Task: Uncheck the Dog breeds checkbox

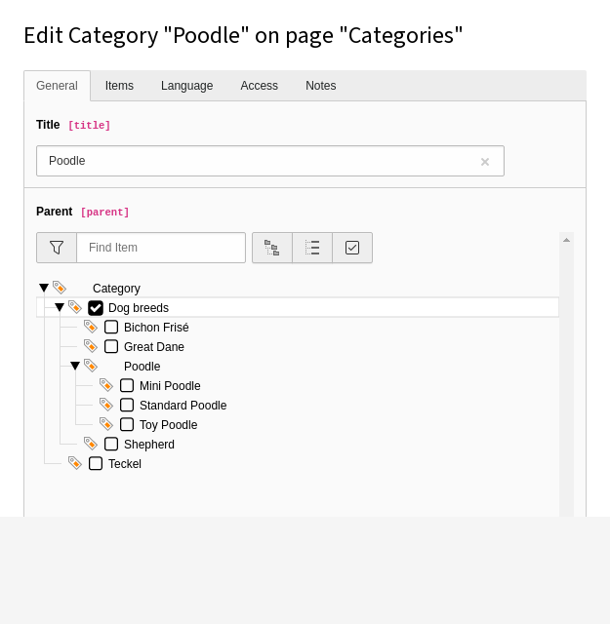Action: (96, 308)
